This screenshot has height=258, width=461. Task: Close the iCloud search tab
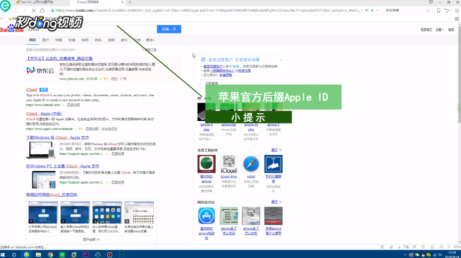122,2
